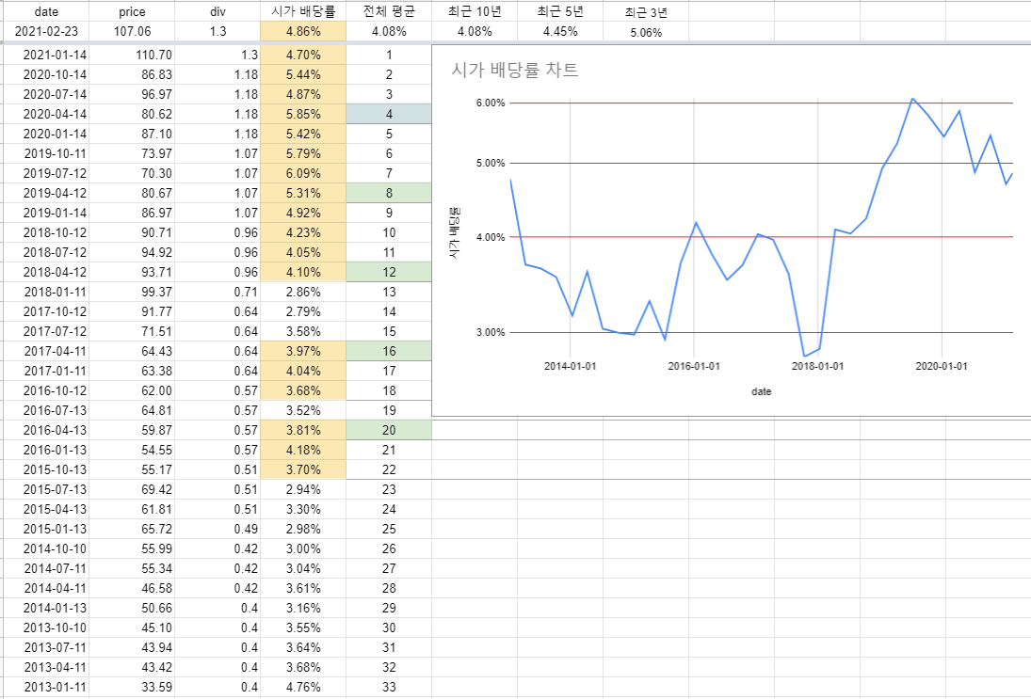This screenshot has height=699, width=1031.
Task: Select the date cell 2021-01-14
Action: click(46, 55)
